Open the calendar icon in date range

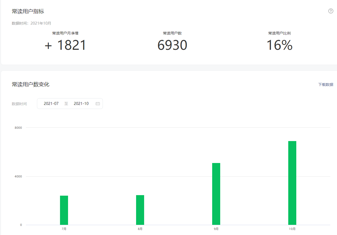98,104
